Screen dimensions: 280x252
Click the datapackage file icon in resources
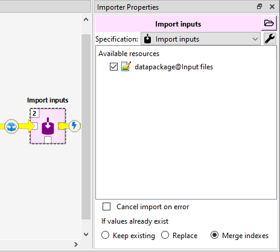point(126,66)
